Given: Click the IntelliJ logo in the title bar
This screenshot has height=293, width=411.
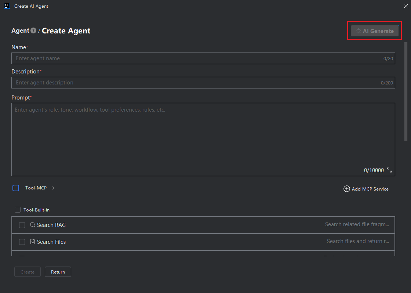Looking at the screenshot, I should [x=7, y=6].
